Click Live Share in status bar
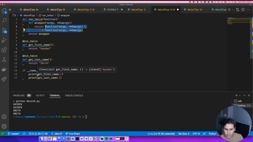The height and width of the screenshot is (142, 253). (x=73, y=134)
